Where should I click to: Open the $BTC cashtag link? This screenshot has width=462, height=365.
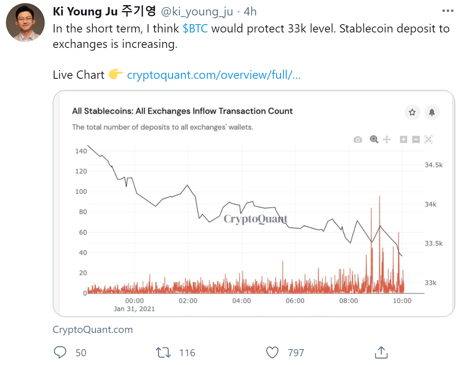click(195, 29)
